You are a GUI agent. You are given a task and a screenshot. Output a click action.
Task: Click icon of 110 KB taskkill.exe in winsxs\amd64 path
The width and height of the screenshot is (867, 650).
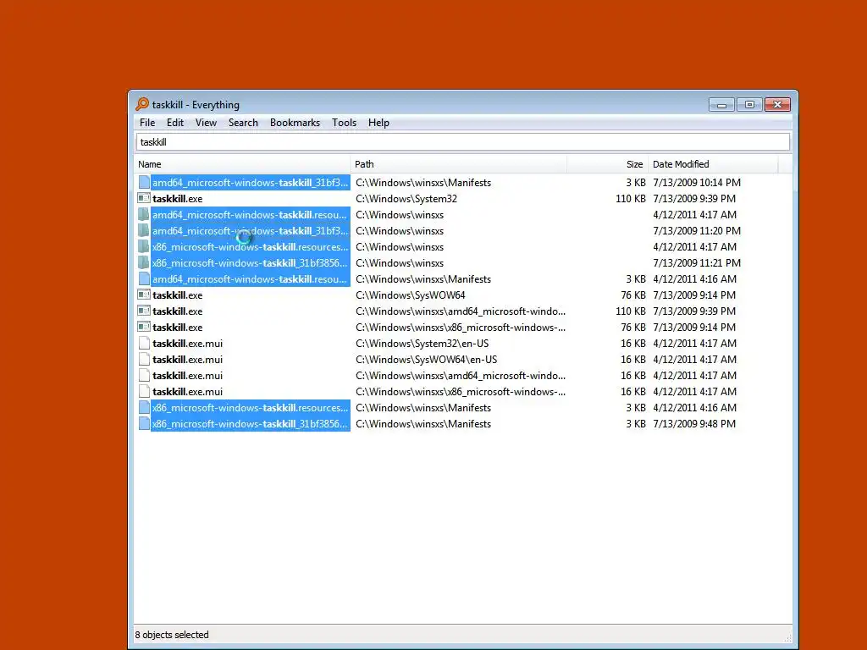click(144, 311)
